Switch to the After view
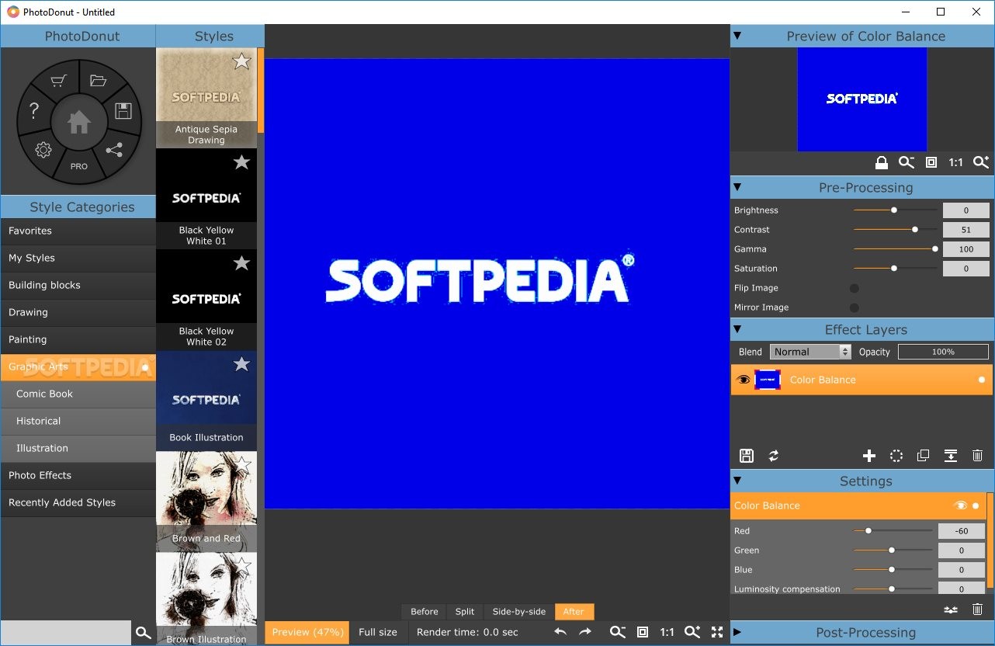The width and height of the screenshot is (995, 646). tap(574, 612)
